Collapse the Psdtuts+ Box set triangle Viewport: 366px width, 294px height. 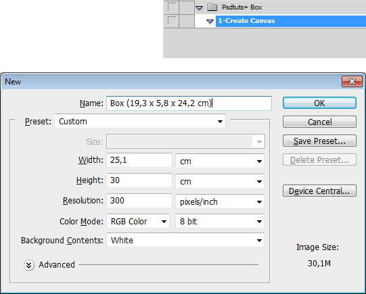pyautogui.click(x=199, y=7)
